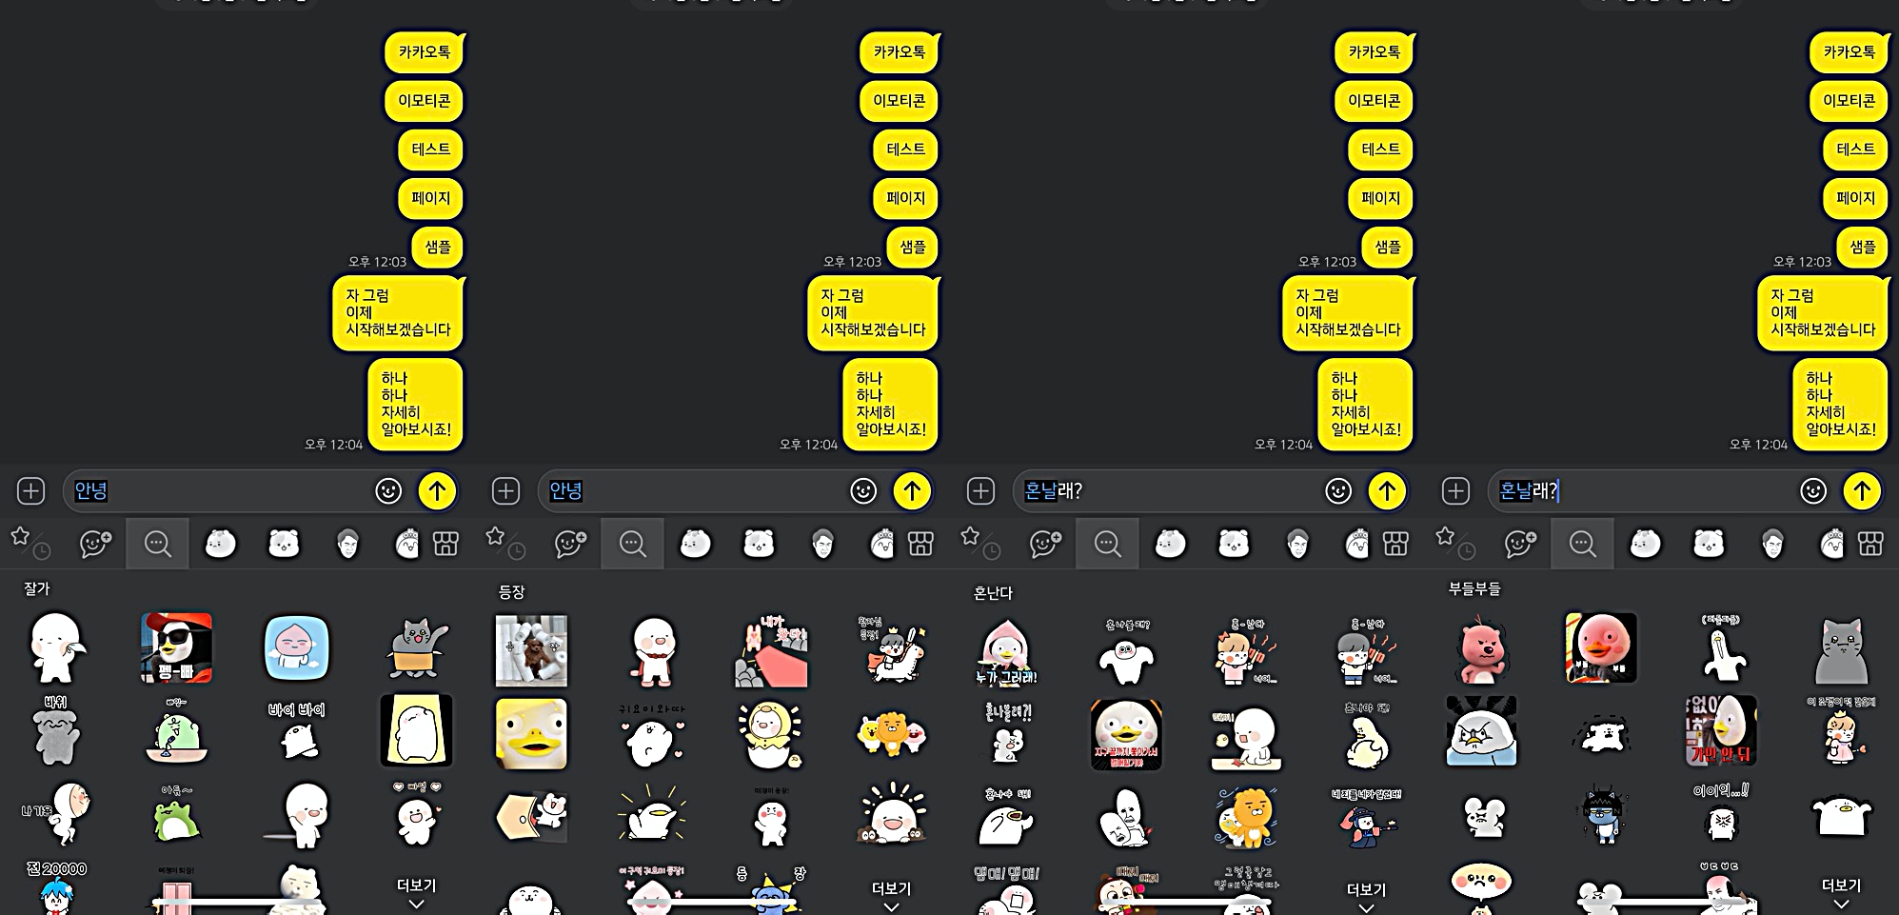Open the plus attachment menu in 혼난다 panel
This screenshot has width=1899, height=915.
pyautogui.click(x=980, y=490)
